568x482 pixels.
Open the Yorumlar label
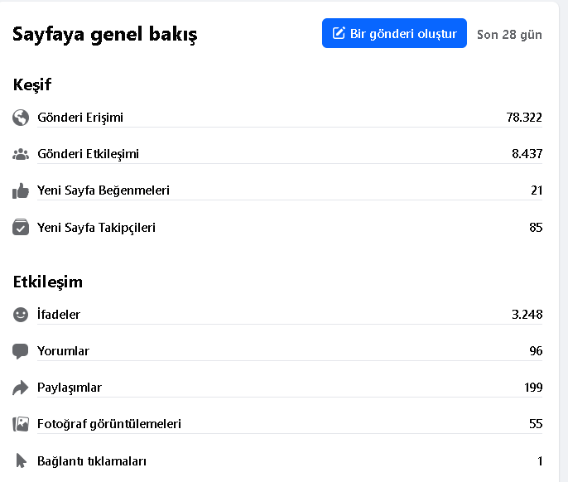(x=63, y=351)
